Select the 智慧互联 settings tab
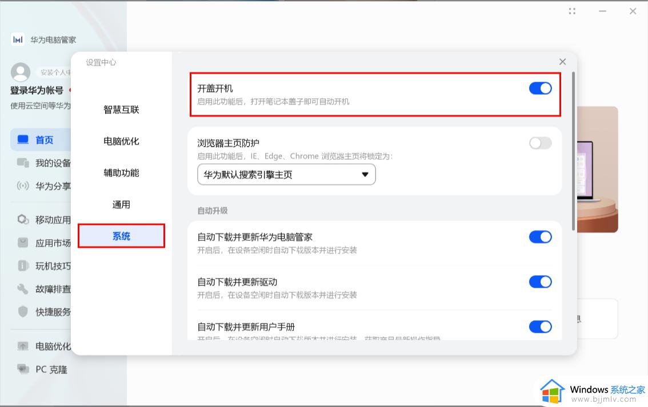648x407 pixels. pos(121,110)
